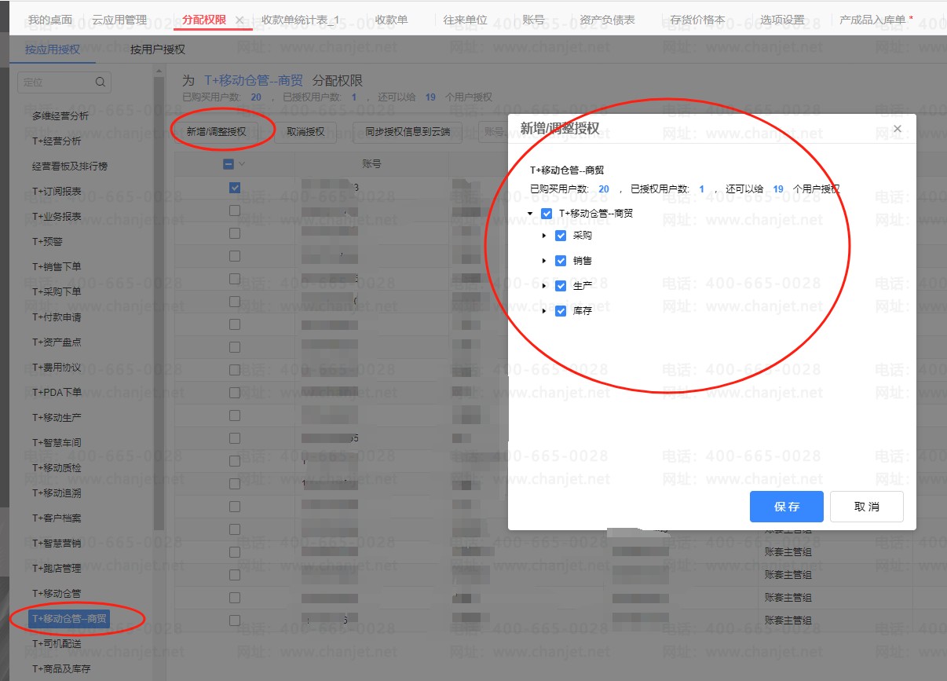947x681 pixels.
Task: Toggle the select-all checkbox in table header
Action: (x=229, y=164)
